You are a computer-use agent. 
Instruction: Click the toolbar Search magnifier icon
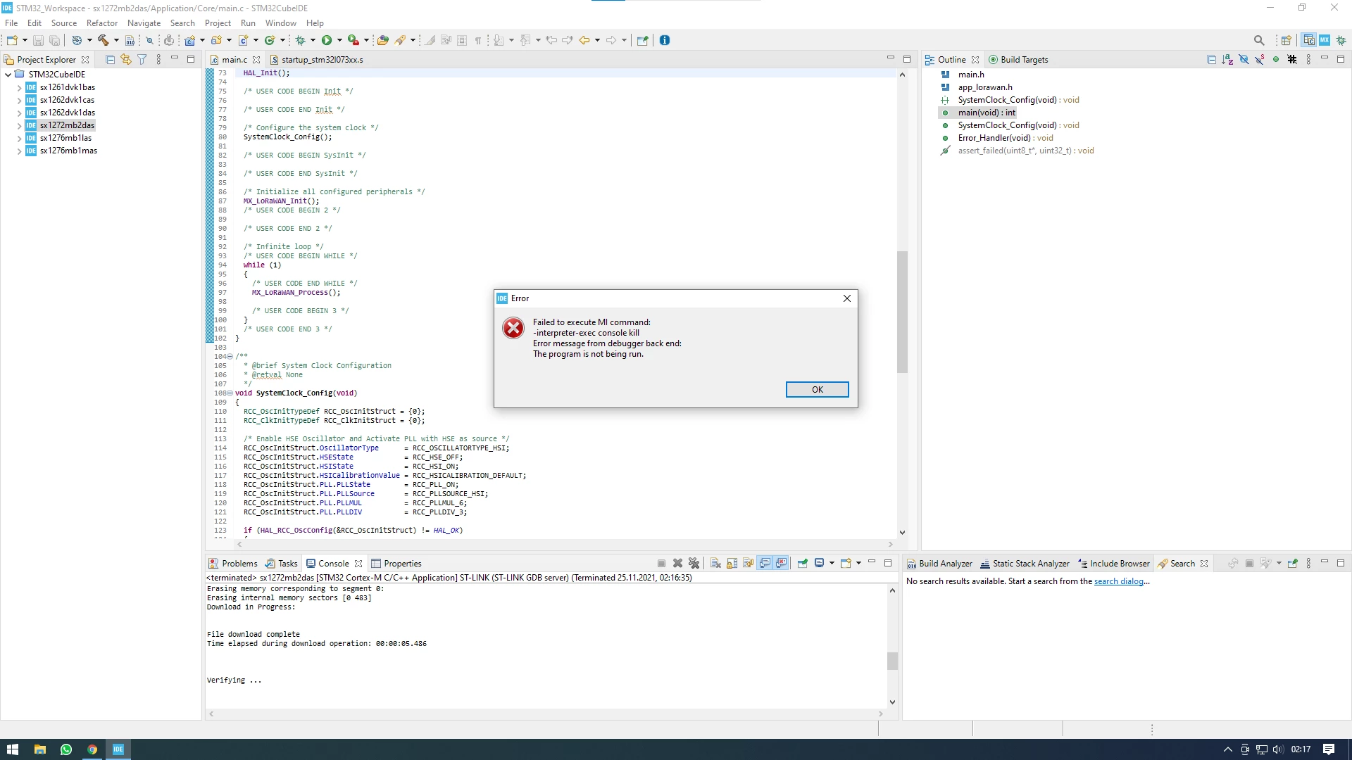pos(1259,40)
